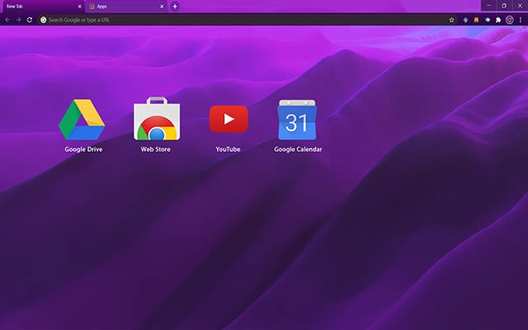Viewport: 528px width, 330px height.
Task: Go forward with the forward arrow
Action: tap(18, 20)
